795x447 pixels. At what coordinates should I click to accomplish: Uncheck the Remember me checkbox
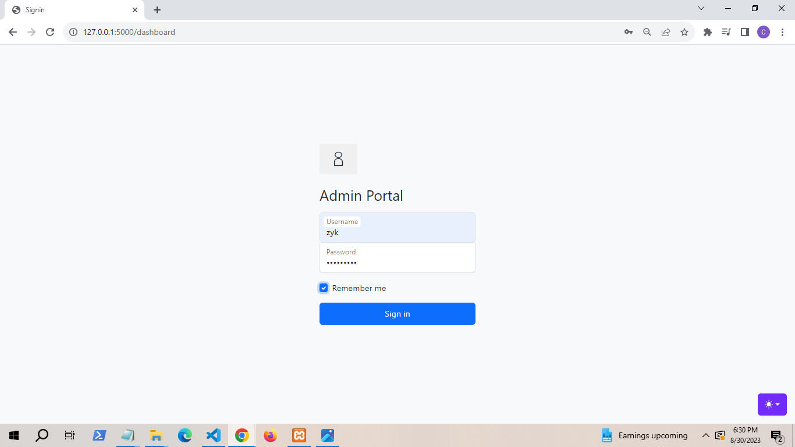324,288
